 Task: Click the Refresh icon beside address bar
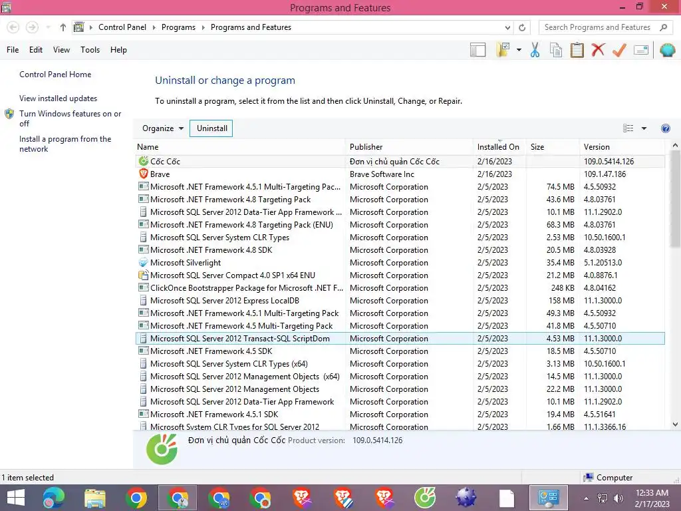click(x=522, y=27)
